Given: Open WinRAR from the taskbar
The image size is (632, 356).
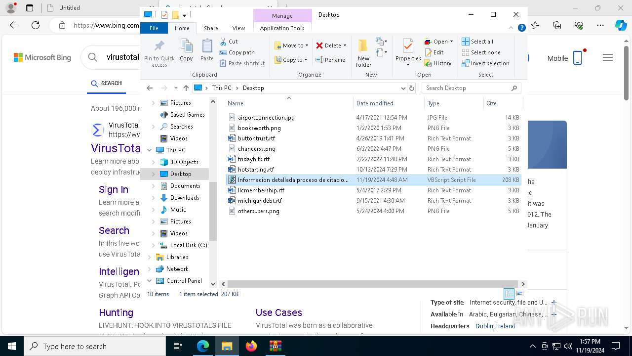Looking at the screenshot, I should 275,346.
